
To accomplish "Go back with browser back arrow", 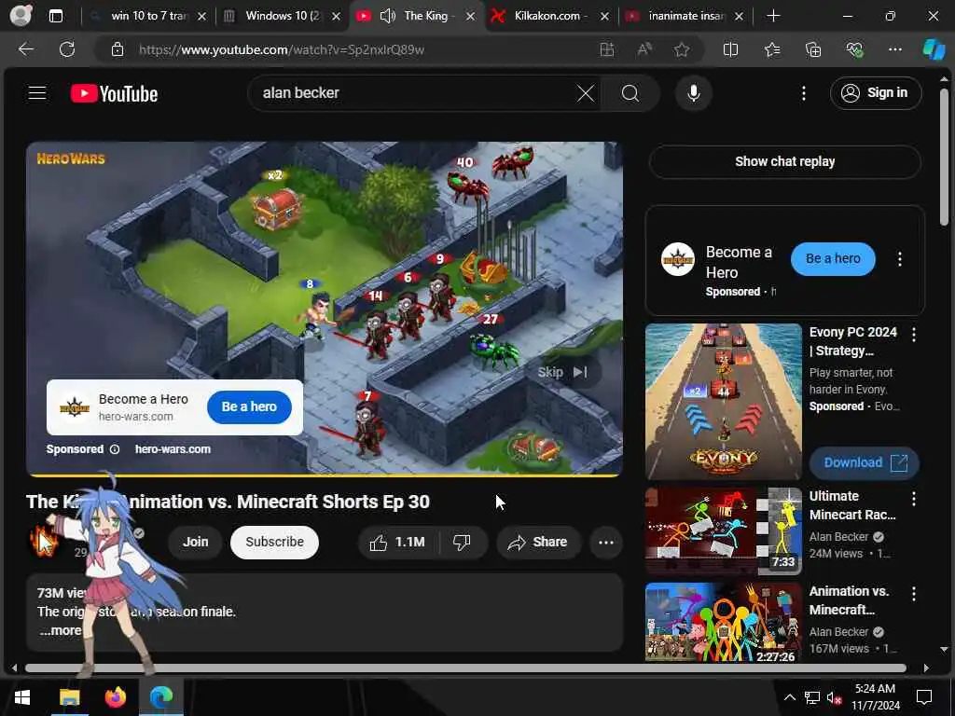I will coord(25,49).
